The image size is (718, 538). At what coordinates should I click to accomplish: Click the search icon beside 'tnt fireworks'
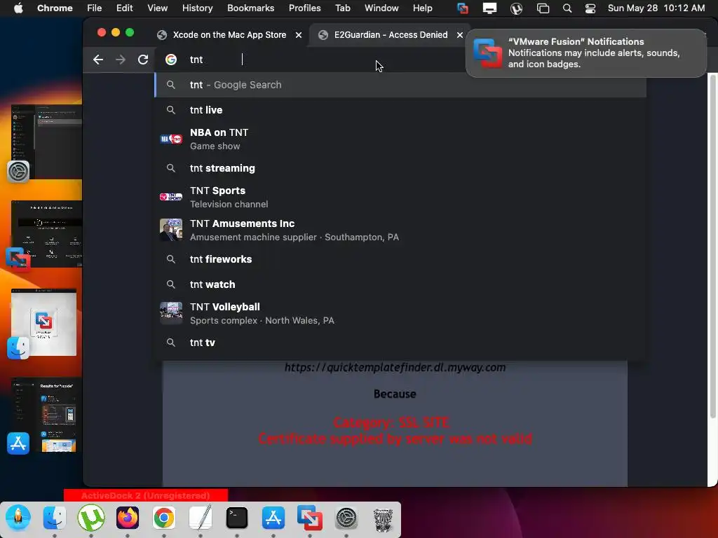coord(171,259)
